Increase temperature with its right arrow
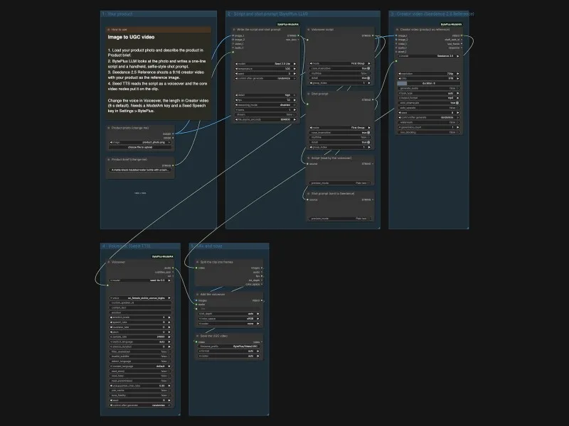 click(x=294, y=69)
